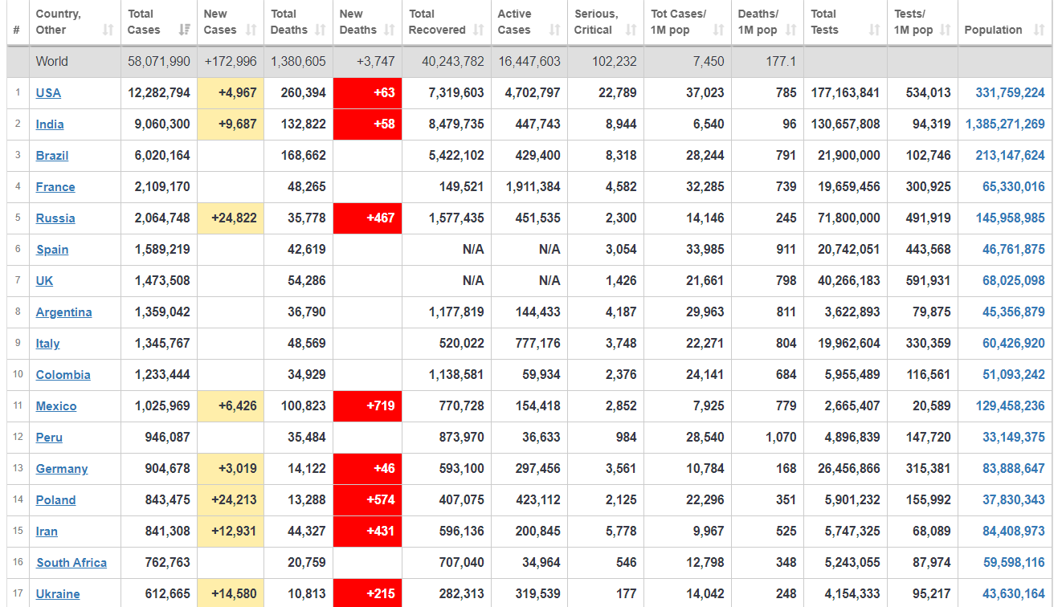Open the Spain country link
The height and width of the screenshot is (607, 1058).
52,250
